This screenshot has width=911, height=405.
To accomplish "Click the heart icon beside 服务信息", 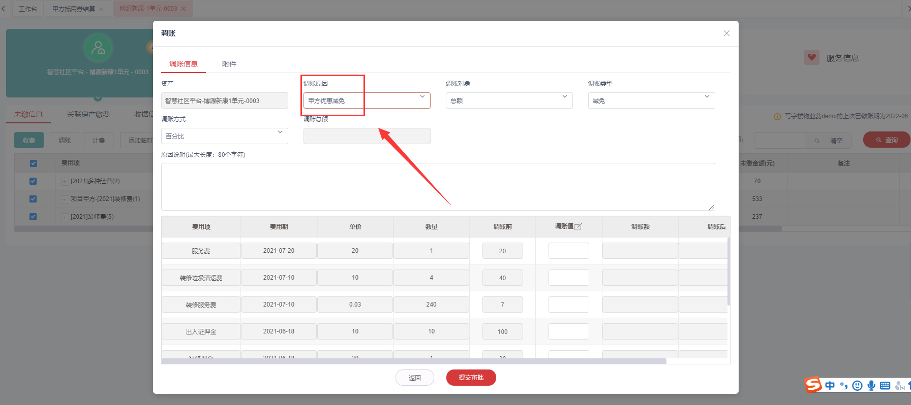I will click(x=812, y=57).
